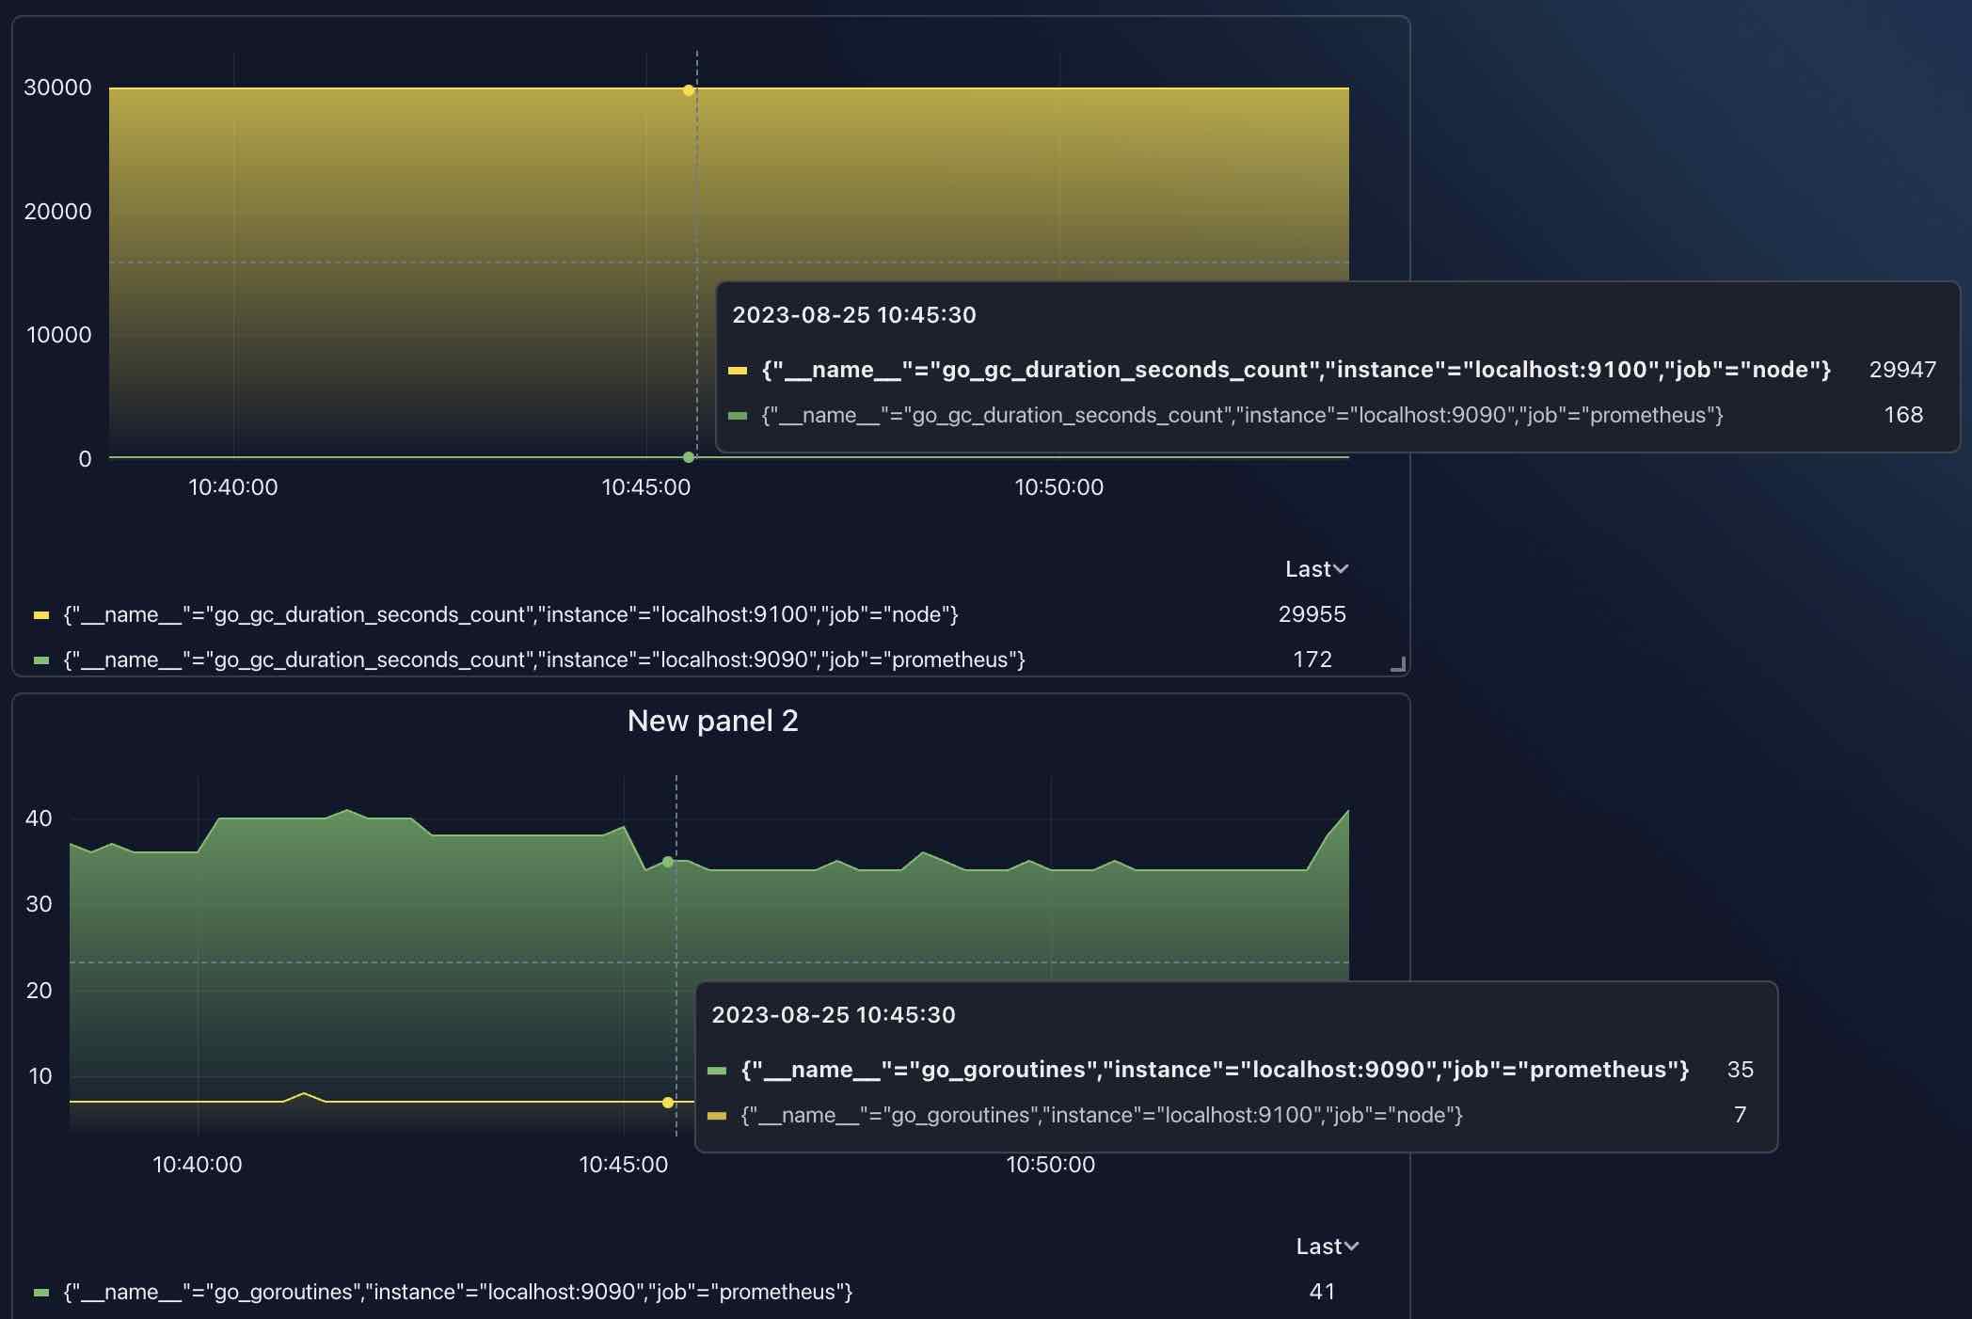The height and width of the screenshot is (1319, 1972).
Task: Click yellow color swatch of node legend entry
Action: point(41,615)
